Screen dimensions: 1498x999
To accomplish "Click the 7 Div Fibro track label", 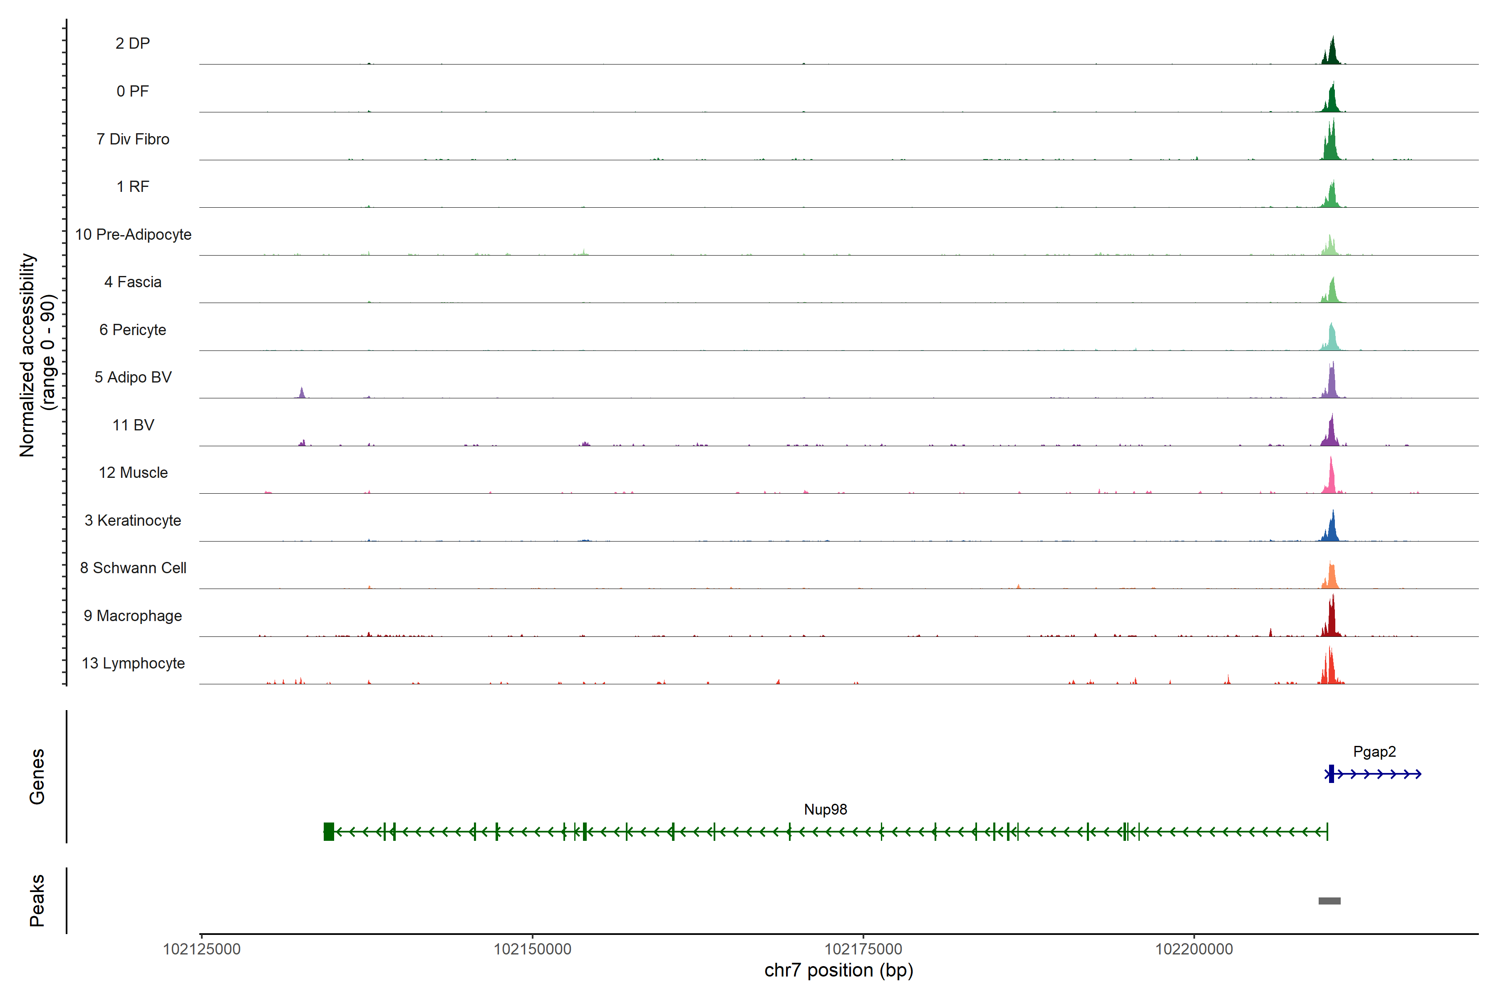I will click(x=133, y=139).
